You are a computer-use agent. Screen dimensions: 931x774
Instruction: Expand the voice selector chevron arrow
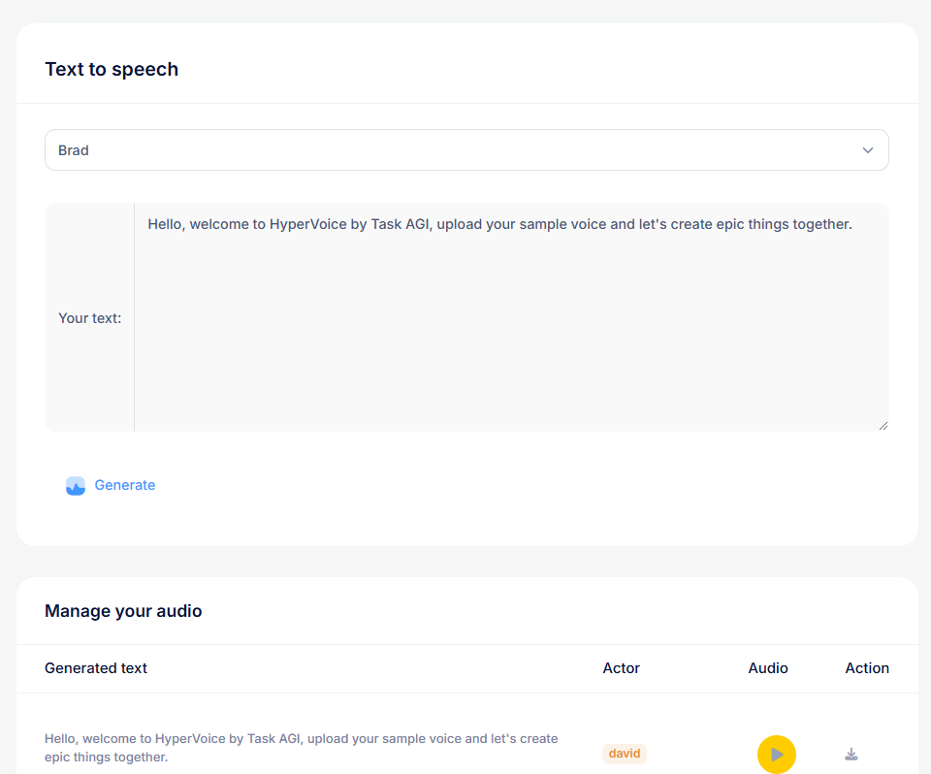pos(868,150)
